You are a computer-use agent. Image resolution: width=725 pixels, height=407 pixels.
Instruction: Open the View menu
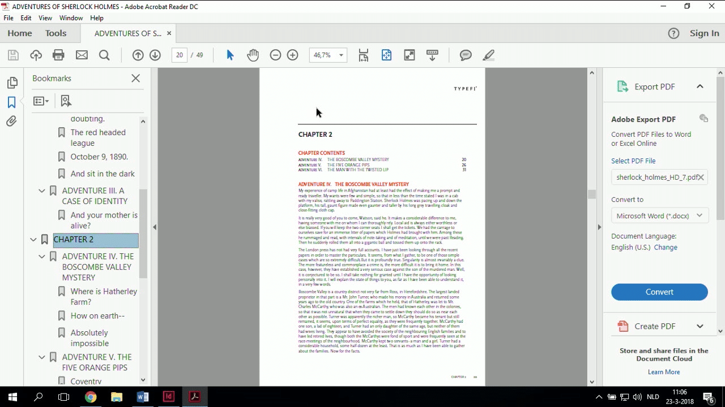tap(45, 18)
